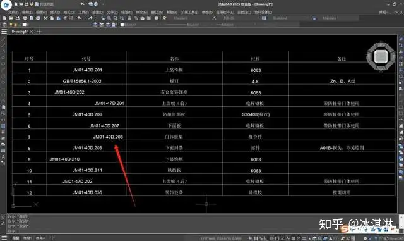Open the 文件(F) menu
Viewport: 404px width, 241px height.
pos(13,12)
